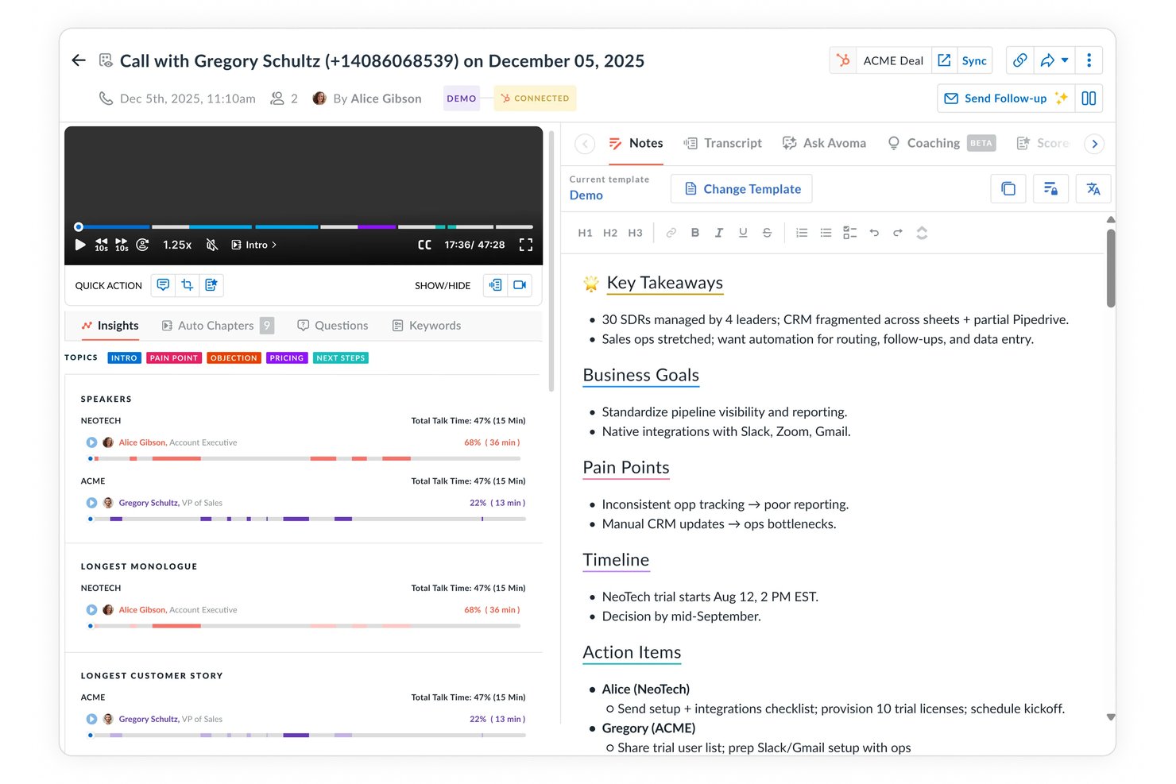Open the Keywords tab

[x=427, y=326]
